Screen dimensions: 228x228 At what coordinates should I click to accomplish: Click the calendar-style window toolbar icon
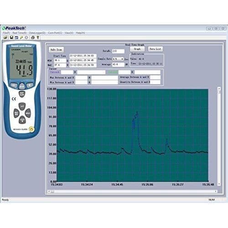16,37
